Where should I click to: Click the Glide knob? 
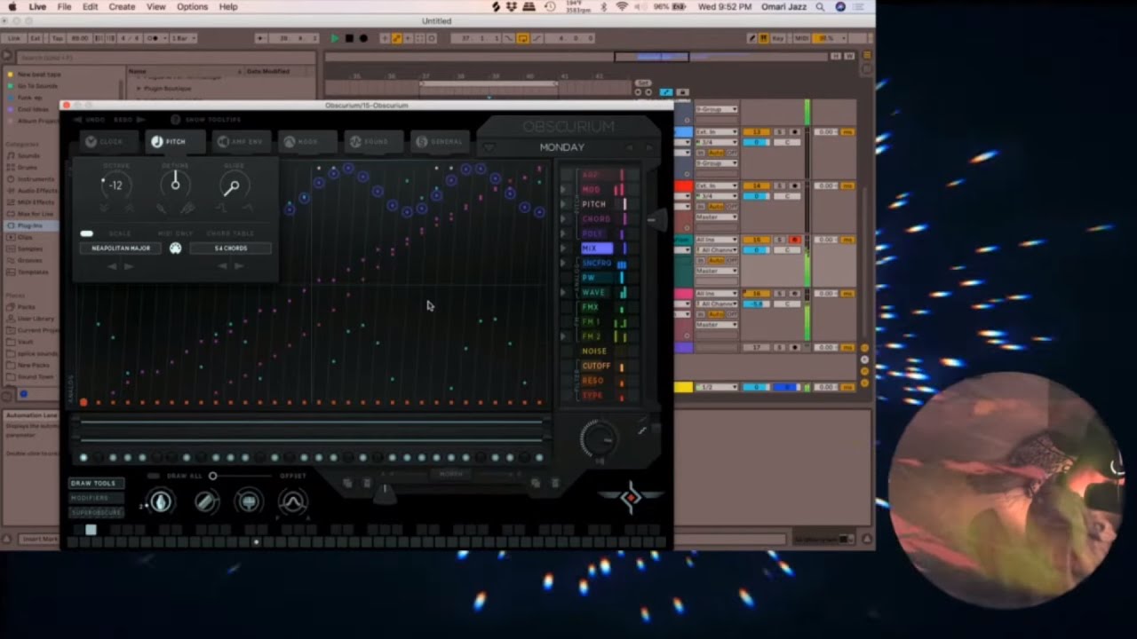click(233, 185)
